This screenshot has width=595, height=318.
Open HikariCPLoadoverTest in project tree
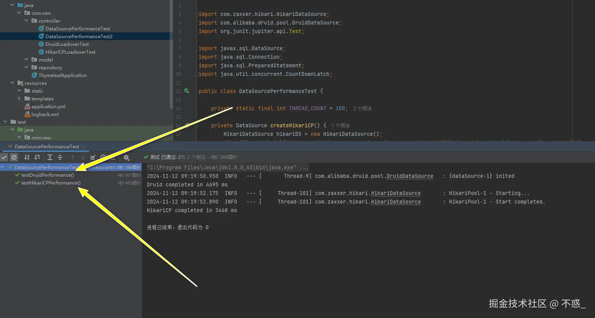coord(70,52)
